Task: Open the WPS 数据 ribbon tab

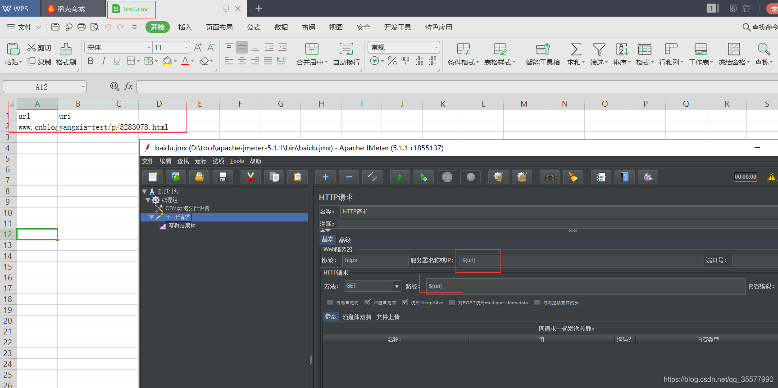Action: pyautogui.click(x=281, y=27)
